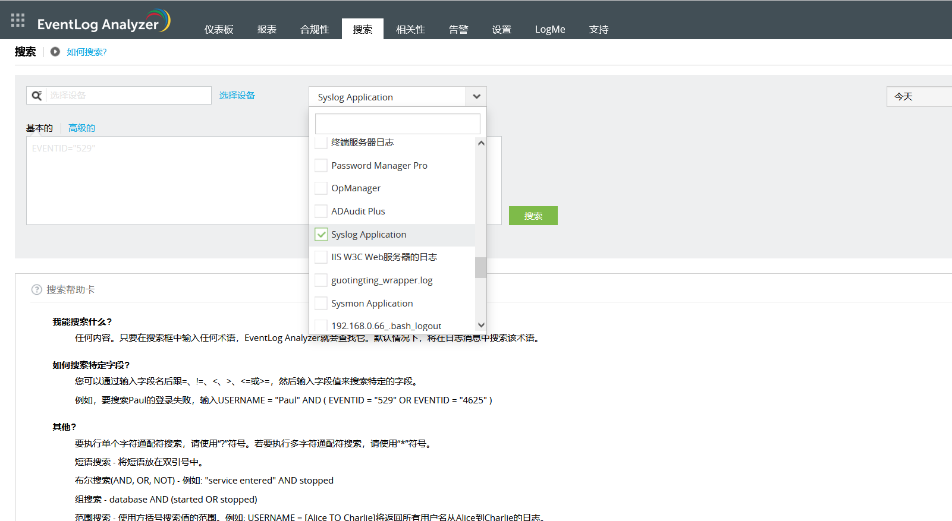
Task: Click the 布尔搜索 example line
Action: pos(204,481)
